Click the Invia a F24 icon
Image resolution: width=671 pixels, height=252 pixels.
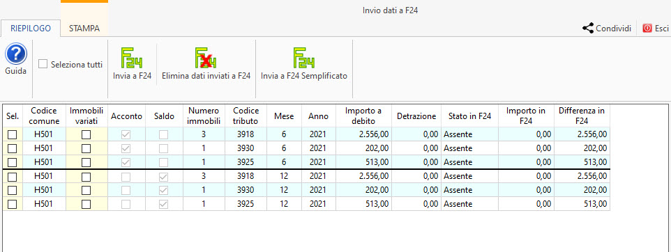[132, 58]
